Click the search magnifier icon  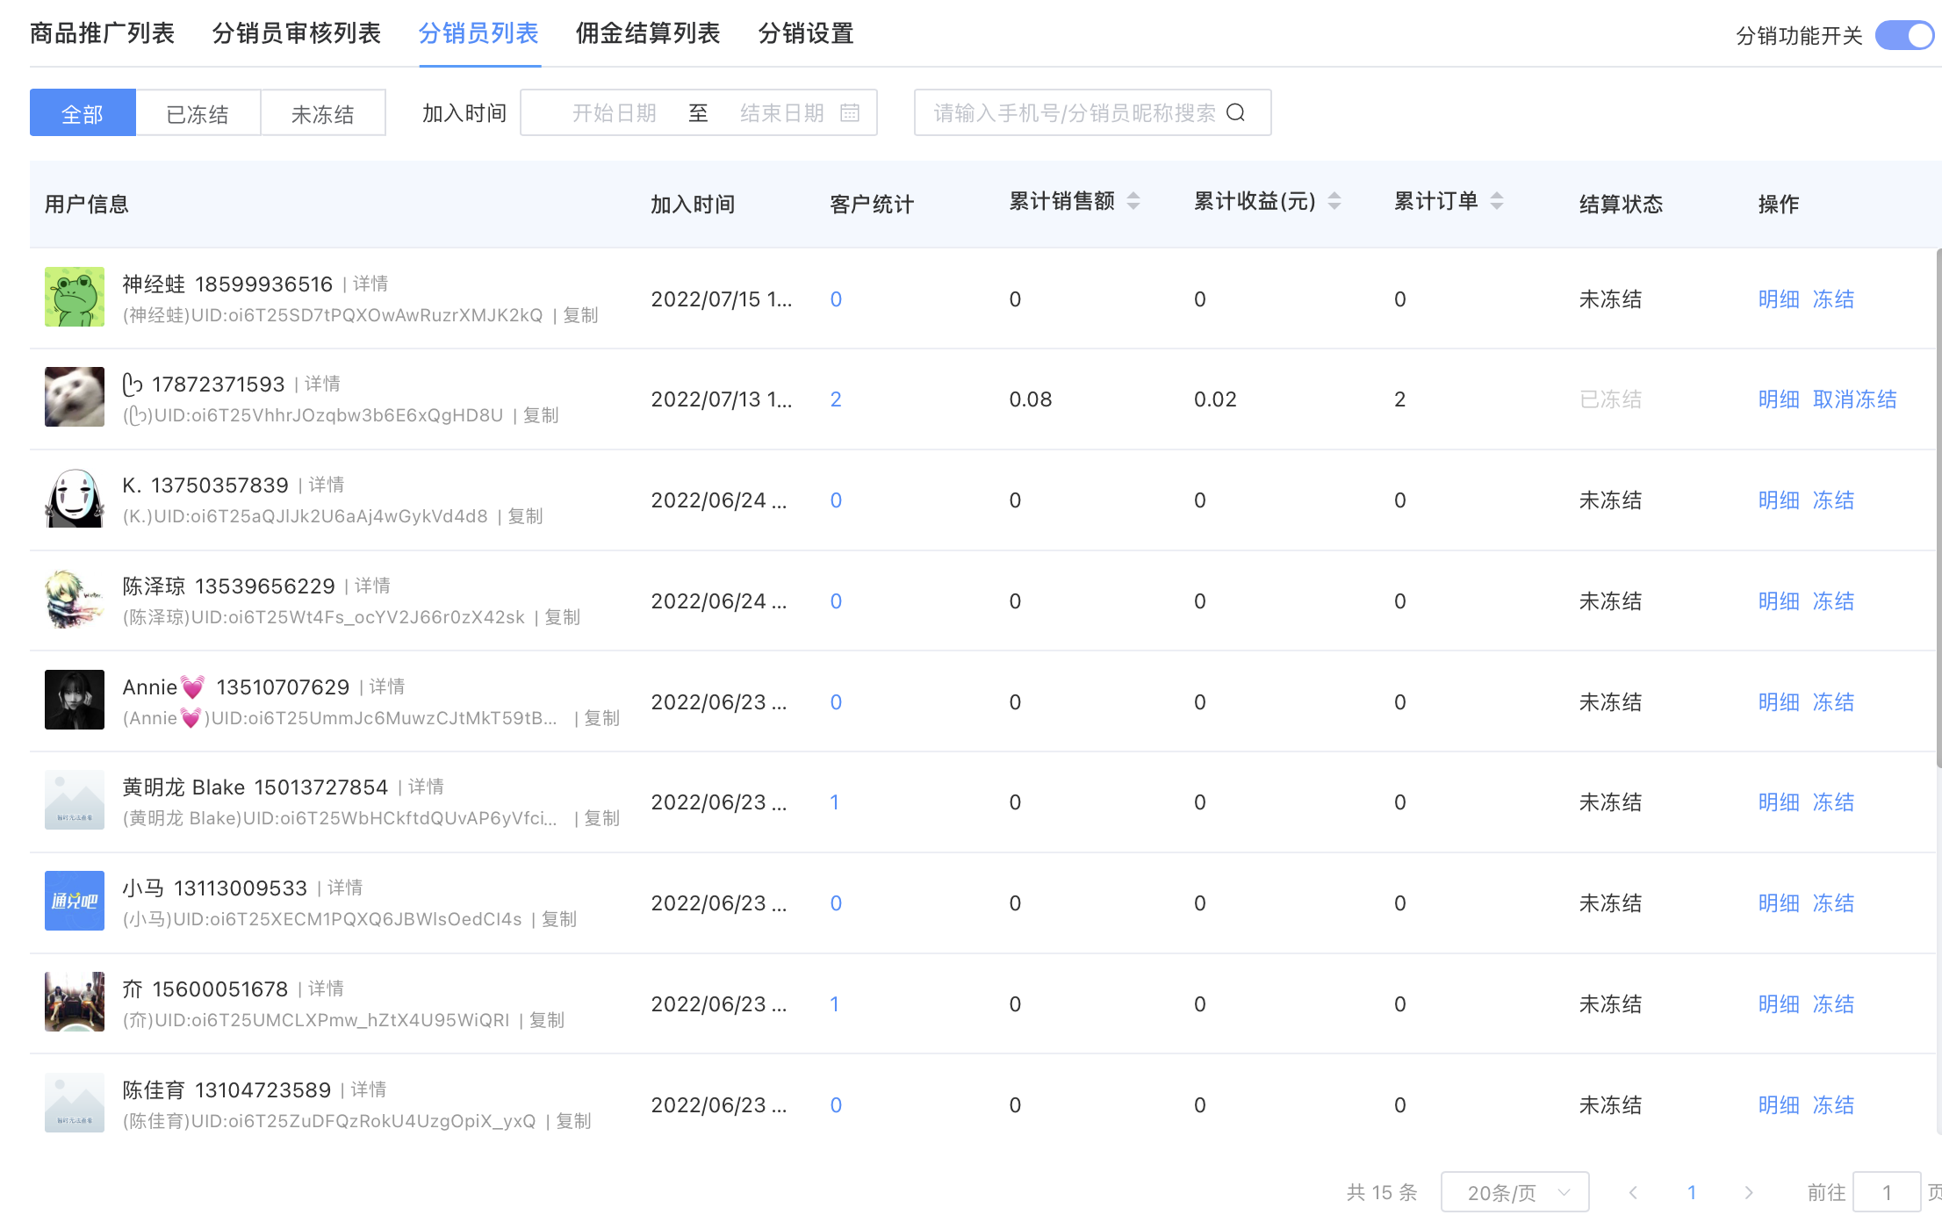click(x=1235, y=112)
